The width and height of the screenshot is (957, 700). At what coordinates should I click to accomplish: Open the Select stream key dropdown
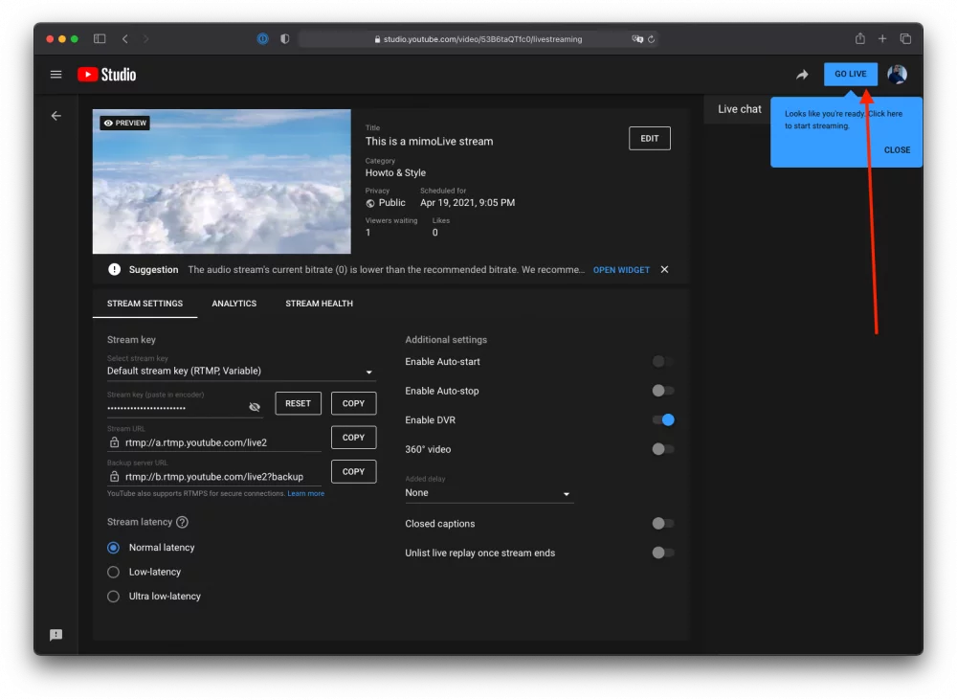pos(241,371)
